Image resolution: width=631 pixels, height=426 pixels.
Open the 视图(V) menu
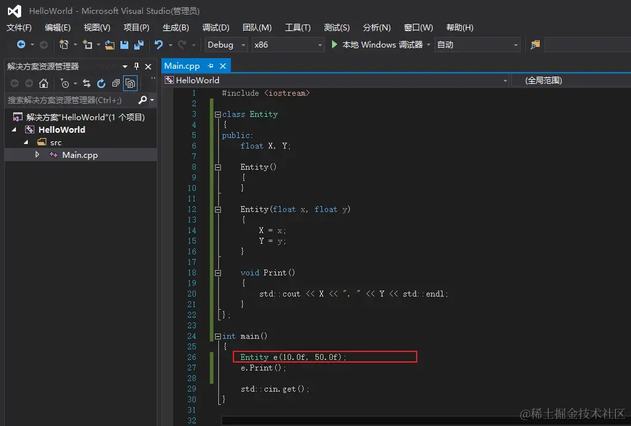[x=97, y=27]
